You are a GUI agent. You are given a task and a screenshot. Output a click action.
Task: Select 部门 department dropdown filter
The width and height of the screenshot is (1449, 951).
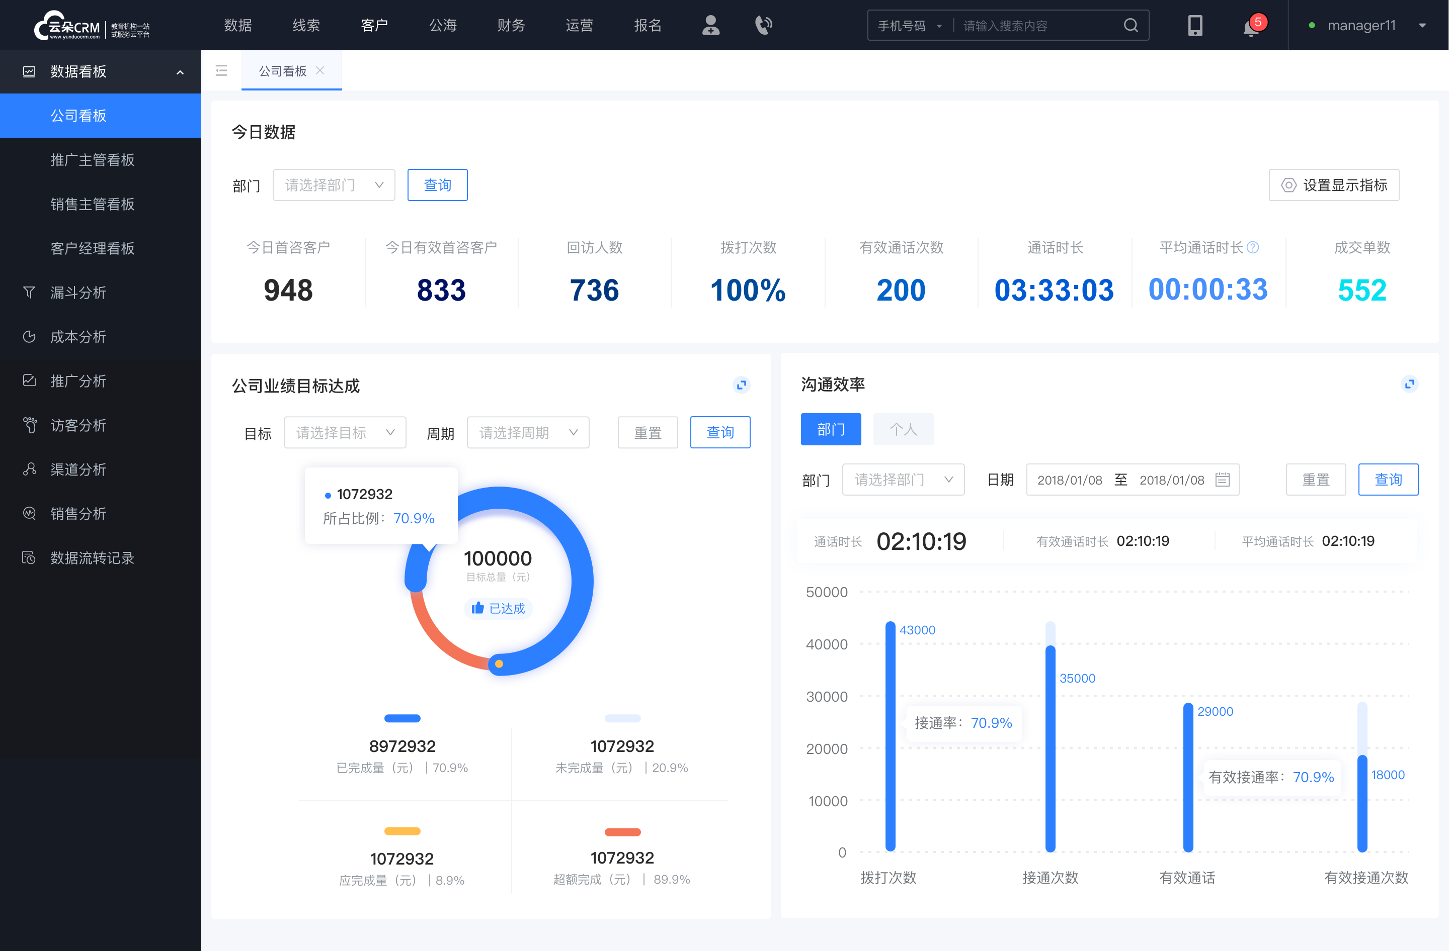[332, 183]
